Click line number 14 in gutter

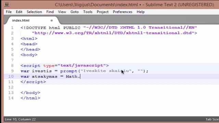11,98
